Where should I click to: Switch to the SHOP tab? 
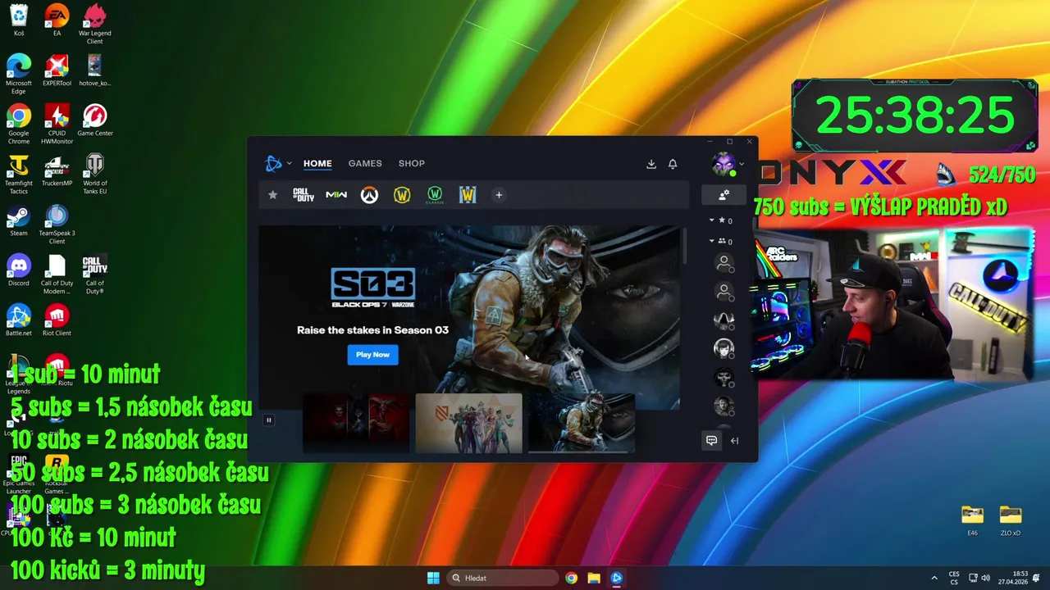pyautogui.click(x=412, y=163)
